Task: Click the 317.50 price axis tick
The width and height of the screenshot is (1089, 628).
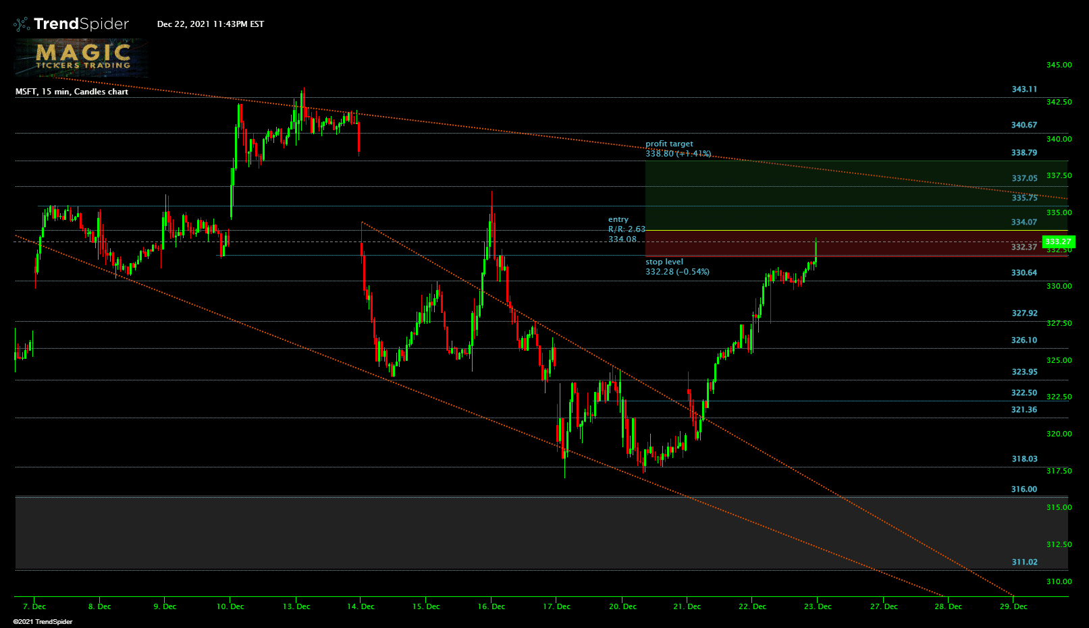Action: point(1059,471)
